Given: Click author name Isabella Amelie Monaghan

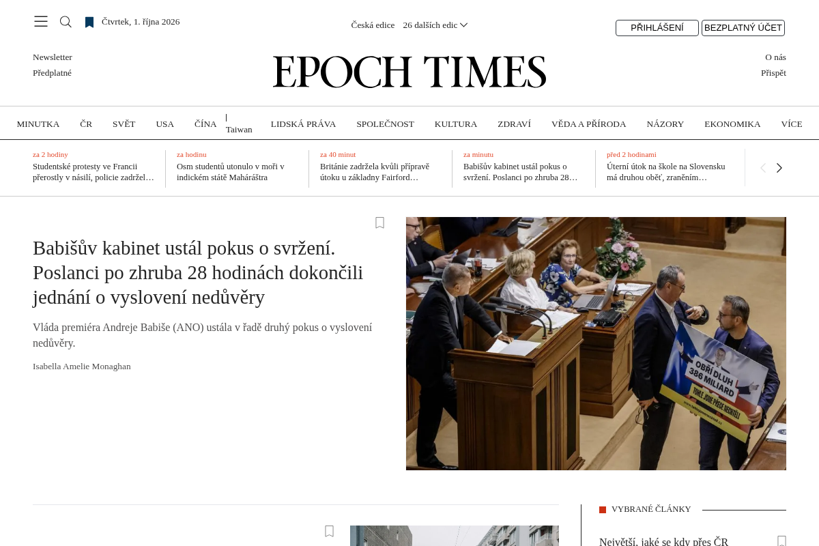Looking at the screenshot, I should 82,367.
